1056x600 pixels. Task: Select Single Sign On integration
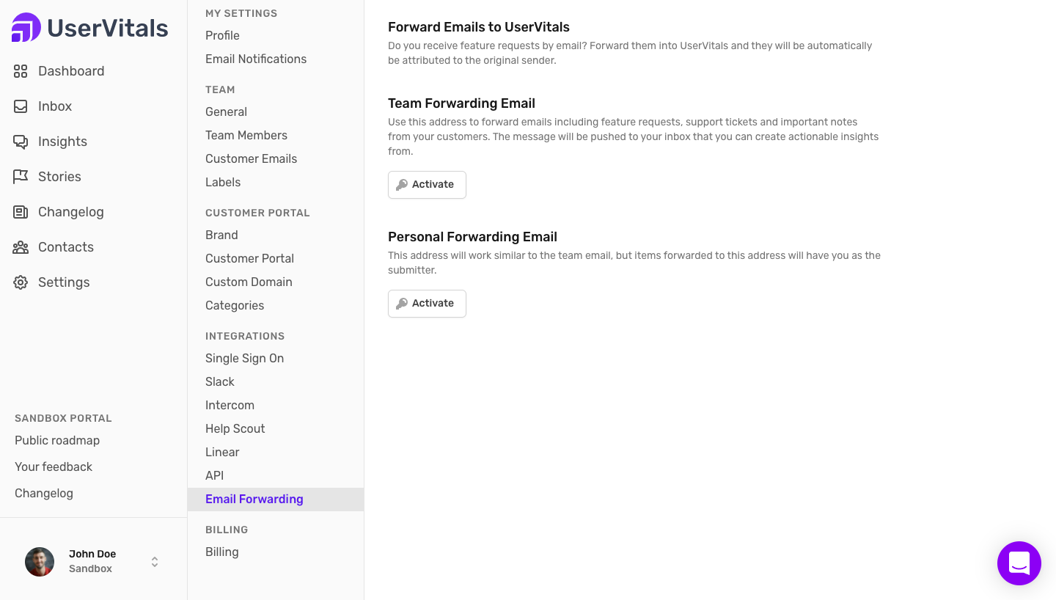pos(244,358)
